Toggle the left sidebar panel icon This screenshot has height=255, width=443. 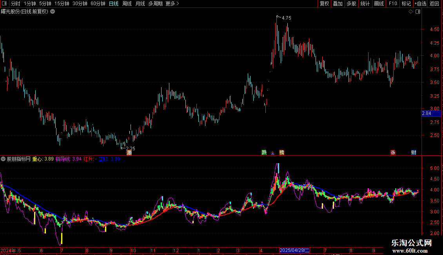4,4
